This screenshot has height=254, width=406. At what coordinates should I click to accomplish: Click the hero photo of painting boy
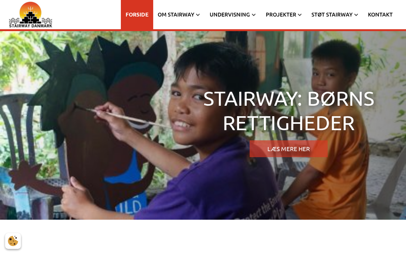point(203,125)
